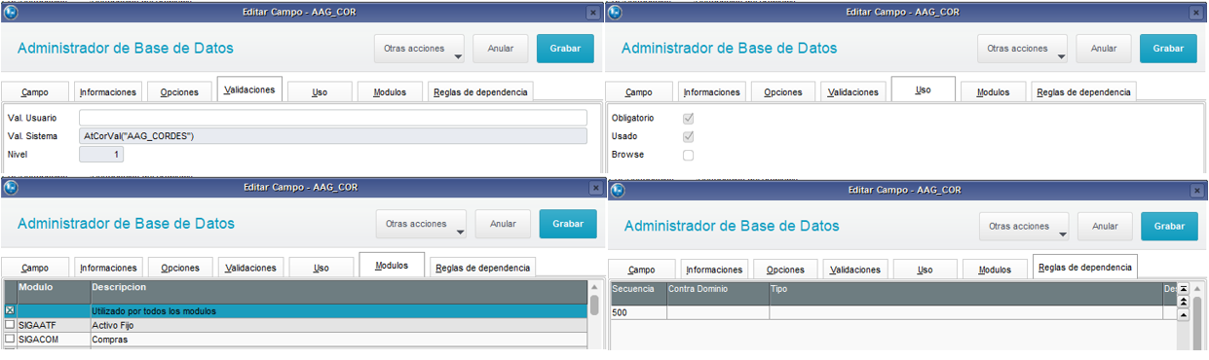1209x360 pixels.
Task: Switch to Campo tab in window showing Val. Usuario
Action: point(36,92)
